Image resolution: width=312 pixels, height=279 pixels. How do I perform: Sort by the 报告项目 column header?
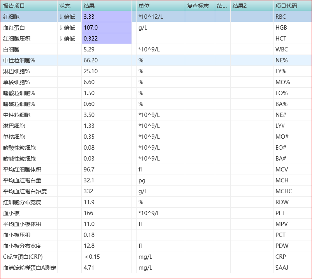coord(29,6)
